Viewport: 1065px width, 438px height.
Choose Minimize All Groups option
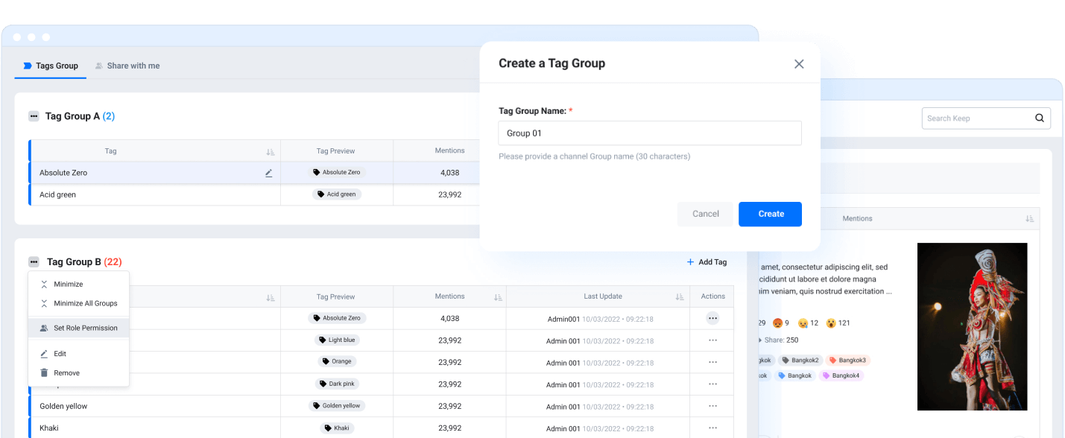click(x=85, y=303)
